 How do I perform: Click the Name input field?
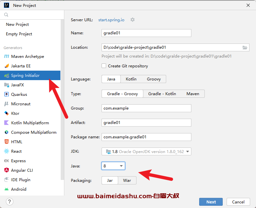click(146, 33)
